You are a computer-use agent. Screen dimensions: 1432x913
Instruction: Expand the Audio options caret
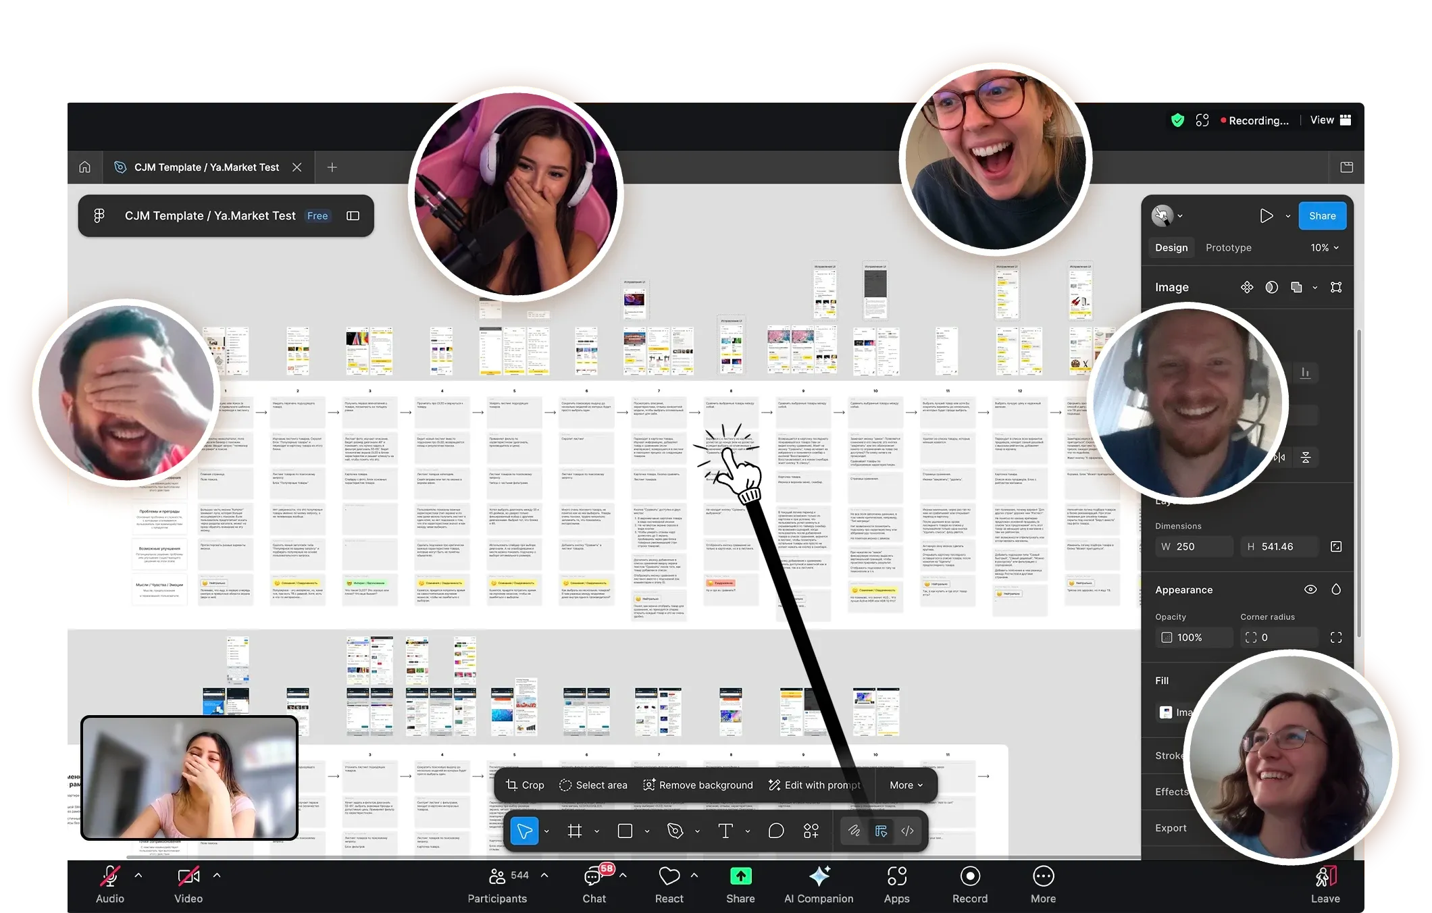pos(138,875)
